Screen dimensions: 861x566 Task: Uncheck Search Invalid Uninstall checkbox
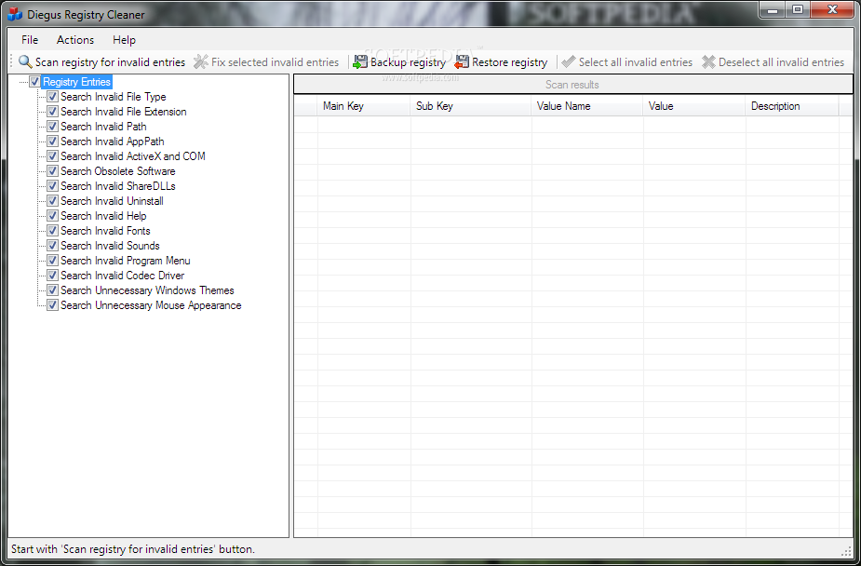tap(52, 201)
